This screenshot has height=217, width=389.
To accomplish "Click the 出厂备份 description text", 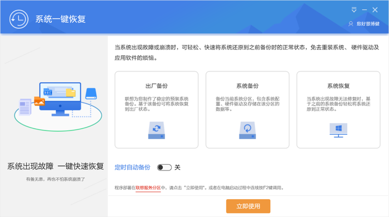I will [x=157, y=104].
